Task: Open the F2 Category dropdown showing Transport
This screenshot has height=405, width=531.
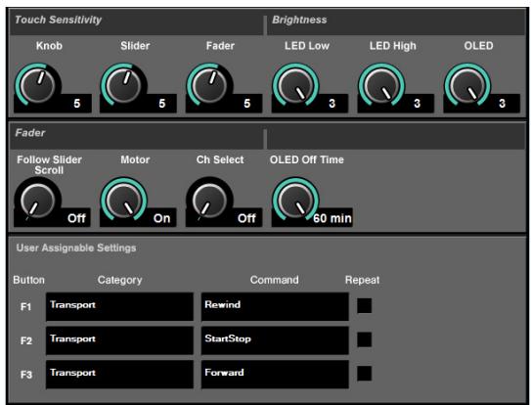Action: tap(119, 340)
